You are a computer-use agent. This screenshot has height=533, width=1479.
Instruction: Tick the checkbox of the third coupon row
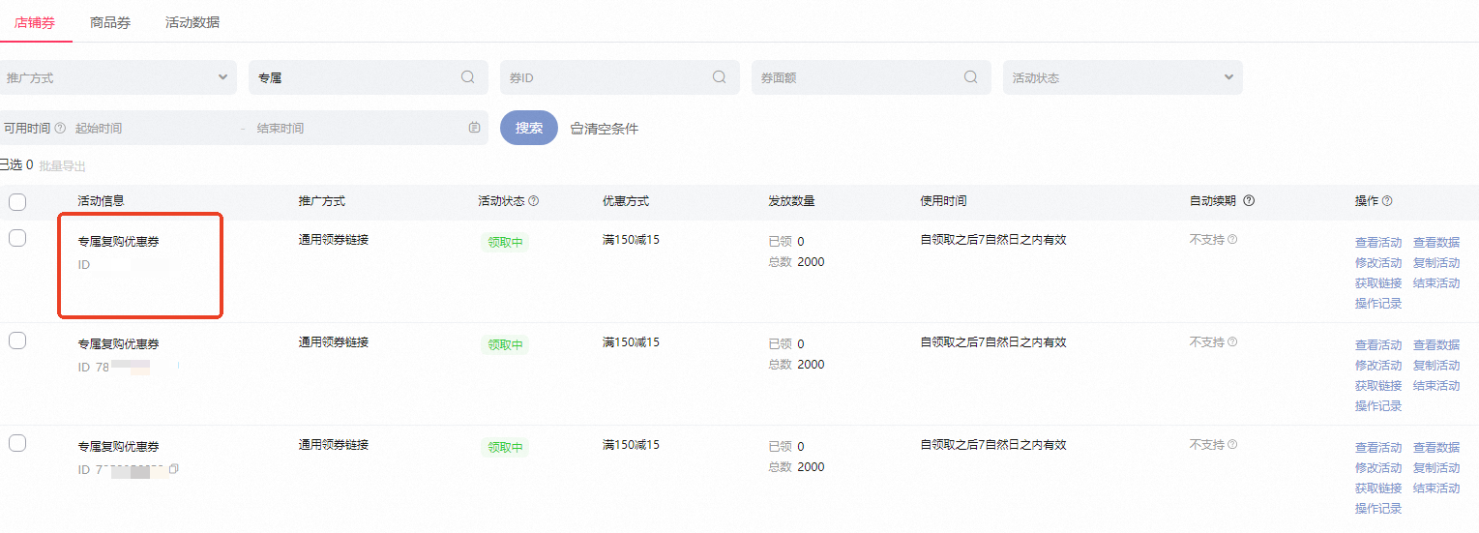17,443
